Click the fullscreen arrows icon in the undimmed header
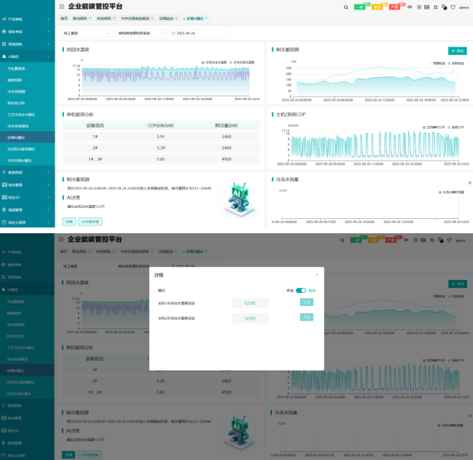Viewport: 473px width, 460px height. pyautogui.click(x=436, y=7)
